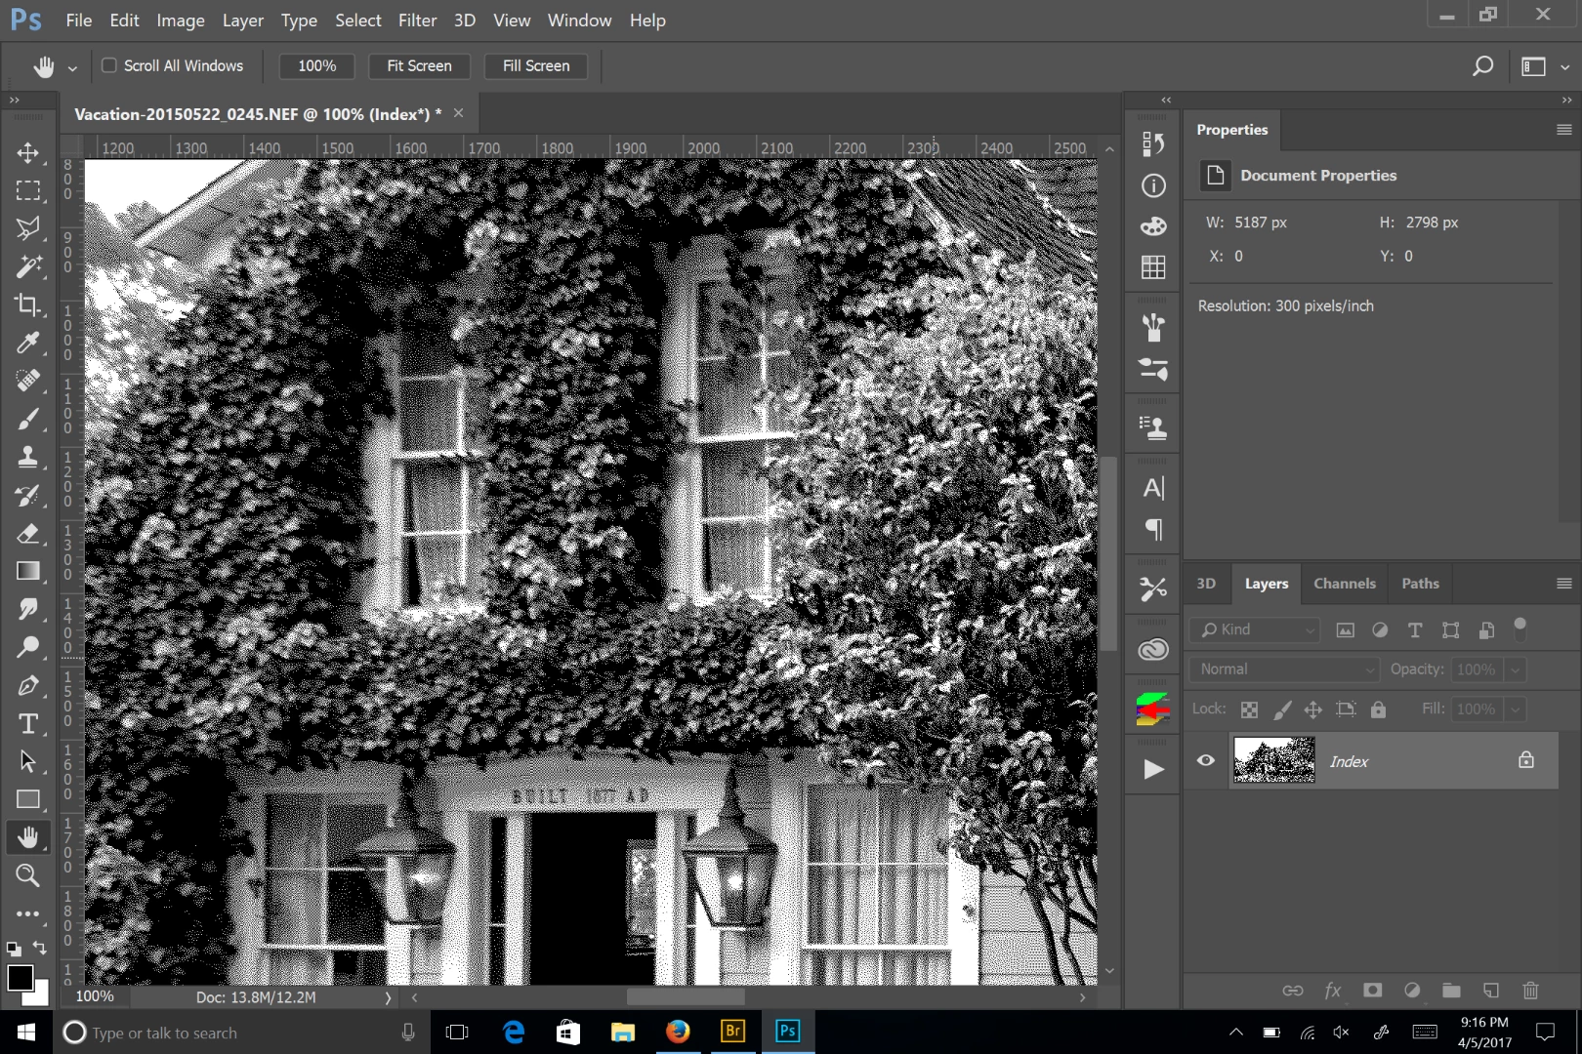Select the Clone Stamp tool
1582x1054 pixels.
27,457
